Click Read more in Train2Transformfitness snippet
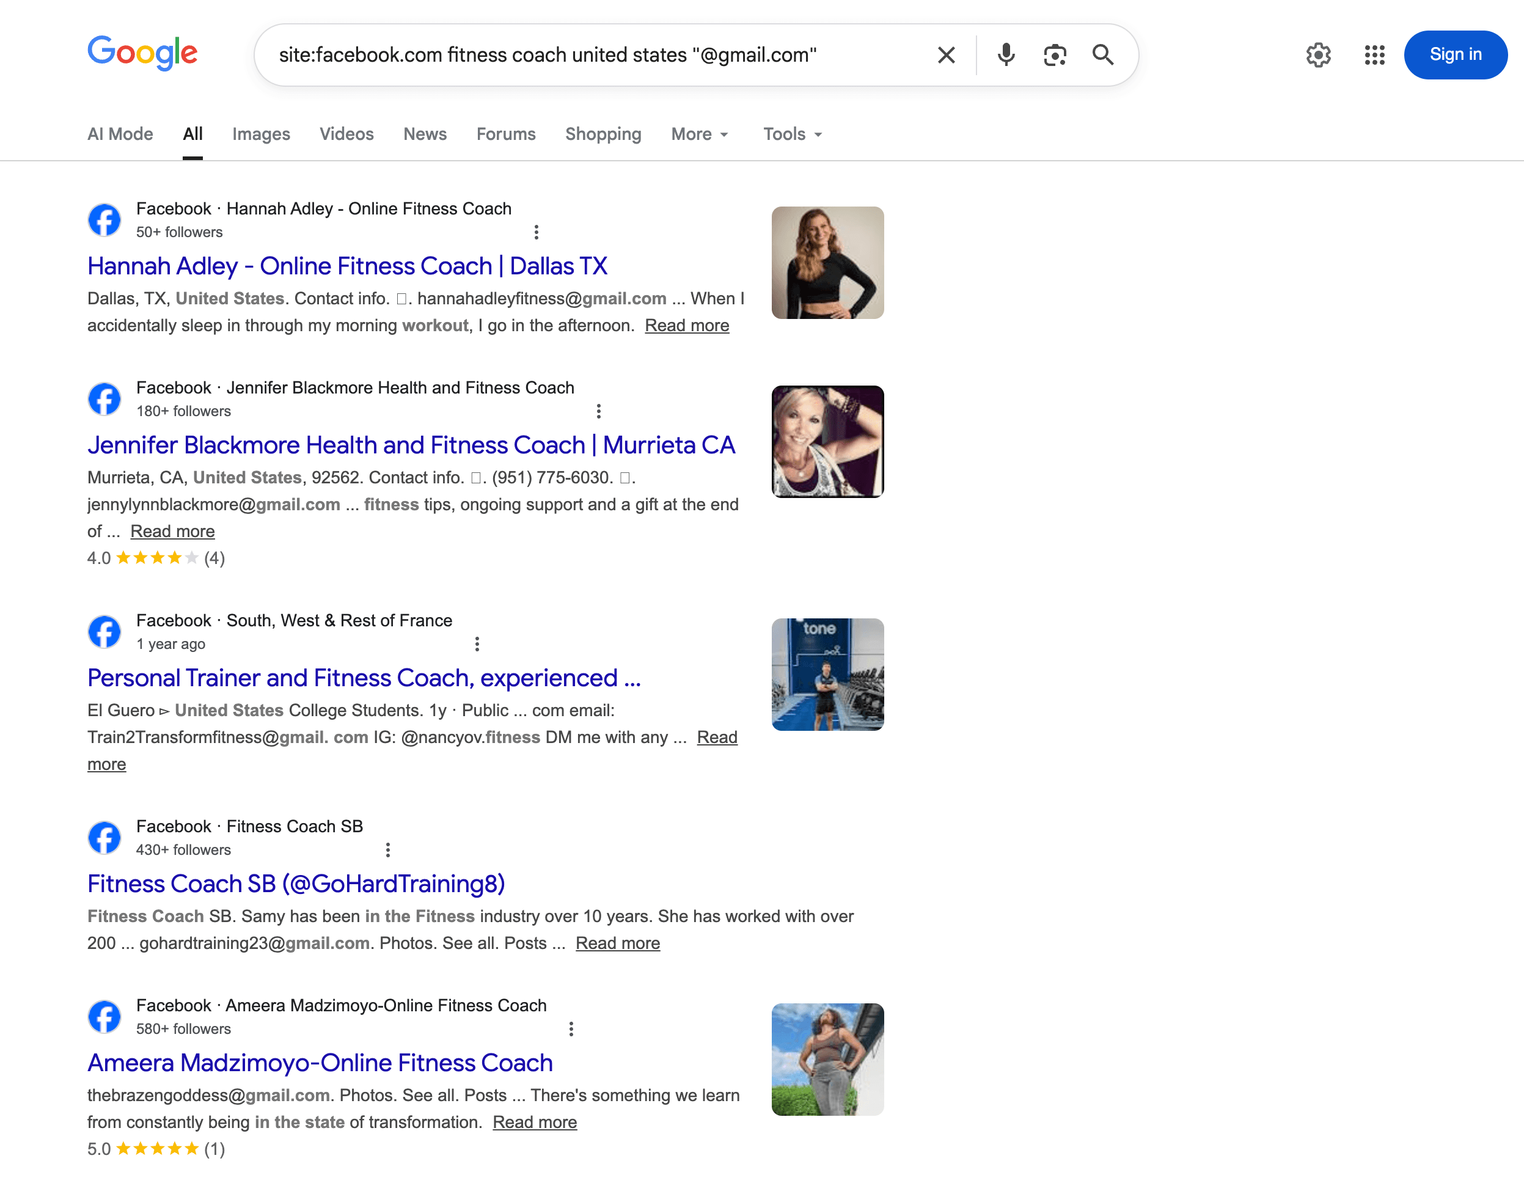This screenshot has width=1524, height=1183. [x=717, y=737]
